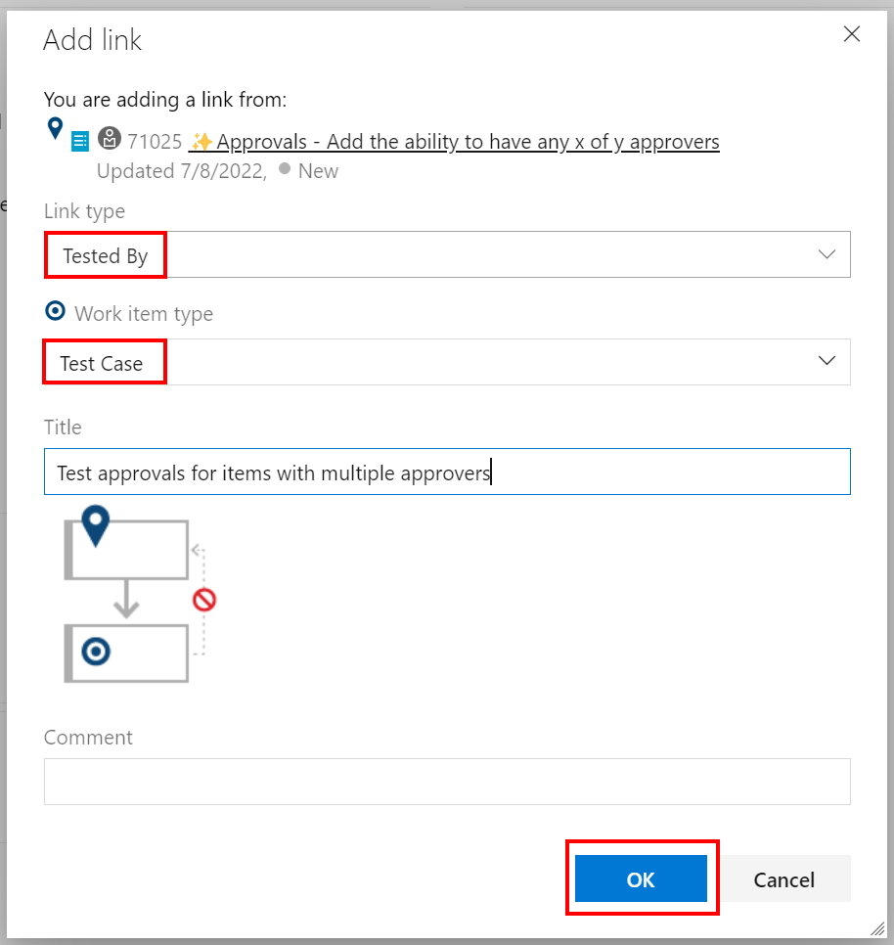This screenshot has width=894, height=945.
Task: Click the dialog resize grip corner
Action: pos(877,928)
